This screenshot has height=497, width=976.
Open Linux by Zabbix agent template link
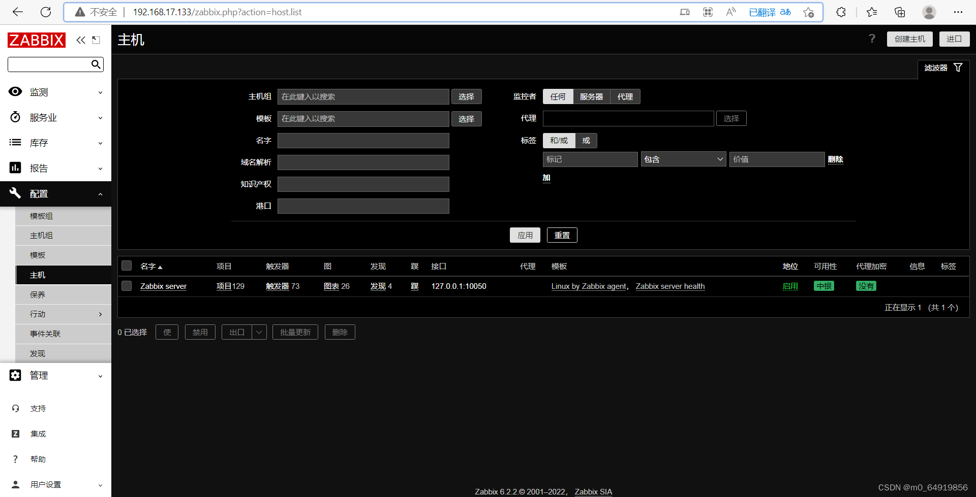point(589,286)
